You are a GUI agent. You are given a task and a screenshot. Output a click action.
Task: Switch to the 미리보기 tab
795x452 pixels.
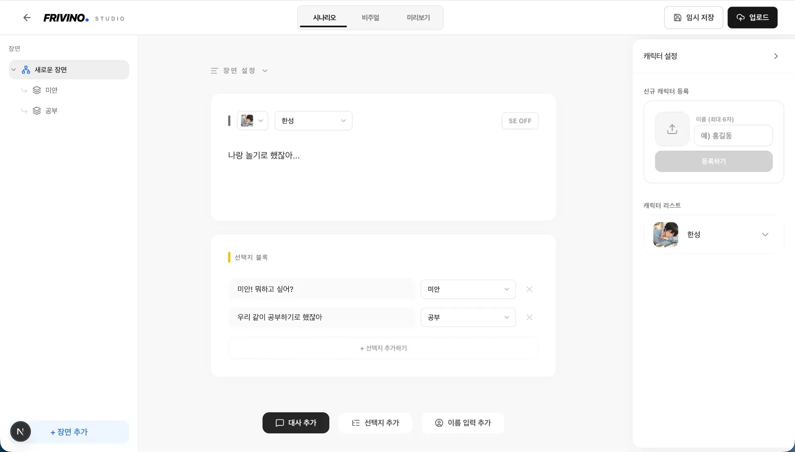point(418,17)
